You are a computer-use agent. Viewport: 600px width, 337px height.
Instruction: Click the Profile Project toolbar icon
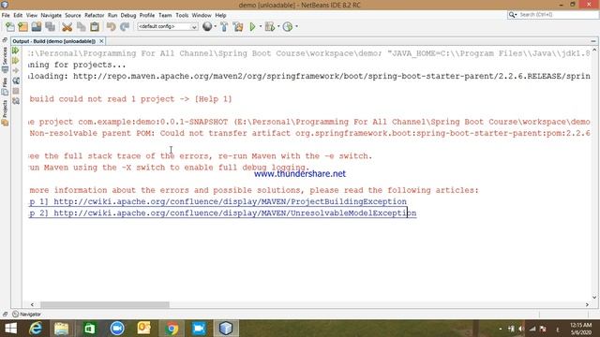(x=288, y=27)
